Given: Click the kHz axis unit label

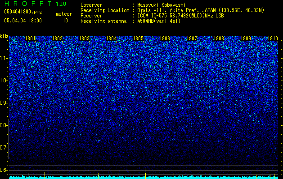Looking at the screenshot, I should tap(4, 36).
